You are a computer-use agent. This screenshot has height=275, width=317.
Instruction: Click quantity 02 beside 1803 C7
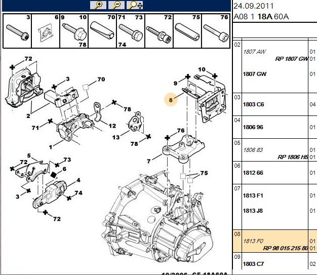pyautogui.click(x=312, y=264)
